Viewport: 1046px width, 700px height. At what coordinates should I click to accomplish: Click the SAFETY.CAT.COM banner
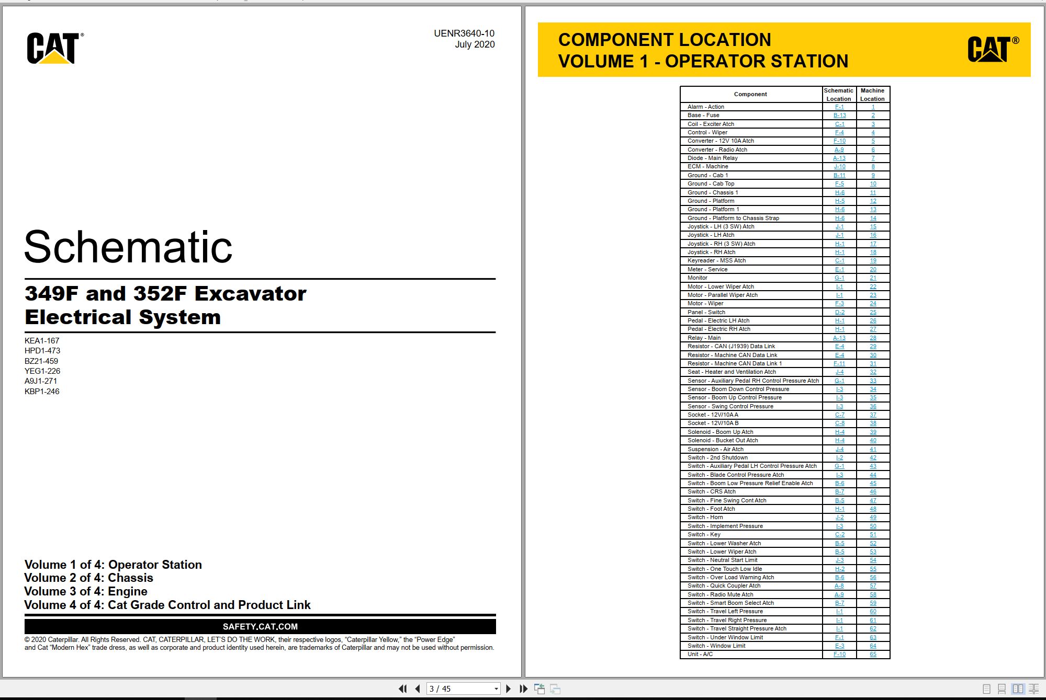260,626
